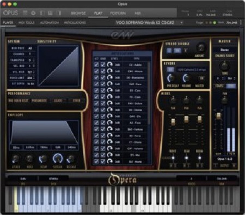Click the yellow highlighted C0 piano key
Viewport: 245px width, 215px height.
(x=16, y=200)
